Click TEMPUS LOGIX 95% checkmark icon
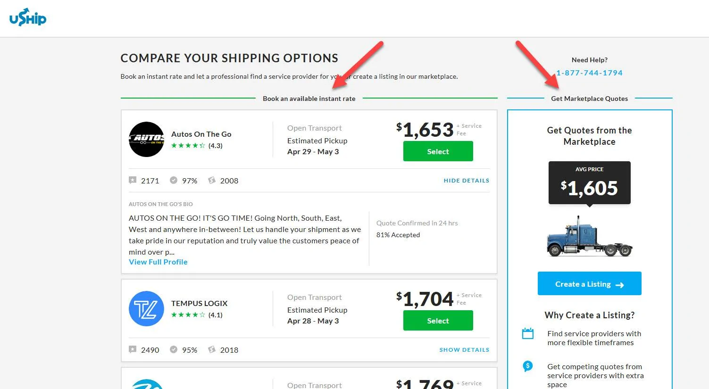 pyautogui.click(x=174, y=349)
